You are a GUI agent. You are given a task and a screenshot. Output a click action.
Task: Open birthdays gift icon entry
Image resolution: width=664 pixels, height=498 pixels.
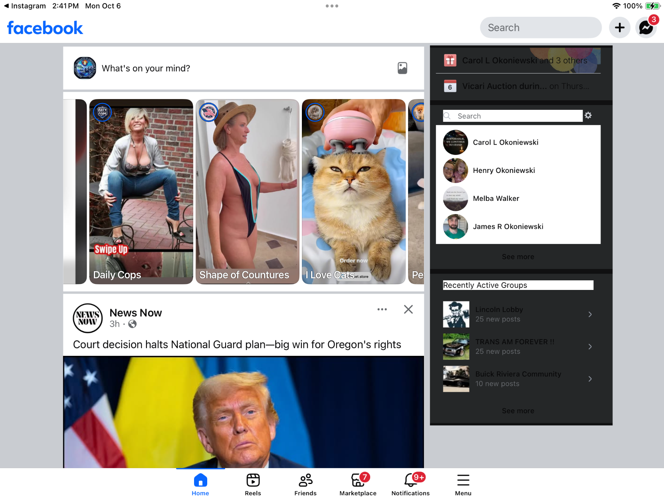tap(450, 60)
